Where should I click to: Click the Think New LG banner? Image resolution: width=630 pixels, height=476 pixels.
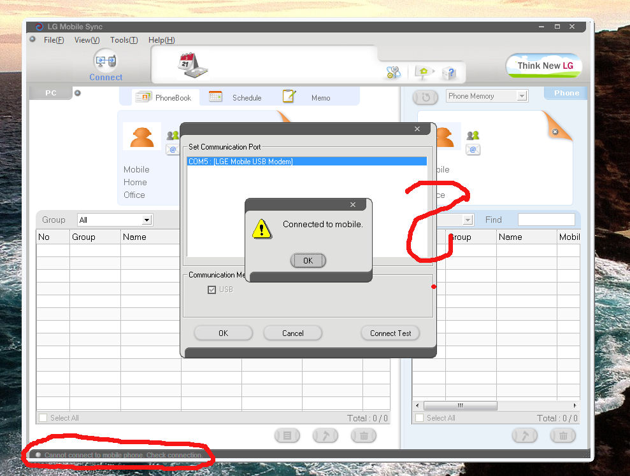point(543,66)
